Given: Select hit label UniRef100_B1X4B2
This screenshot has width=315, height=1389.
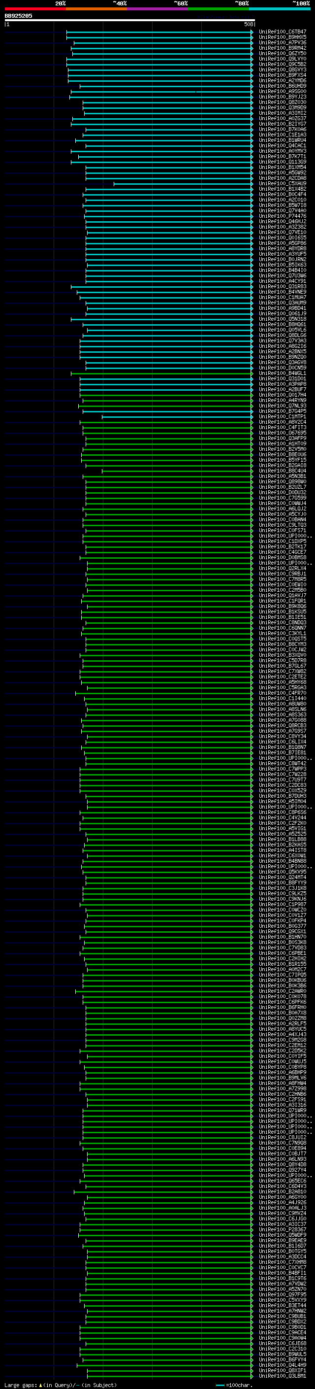Looking at the screenshot, I should click(x=282, y=189).
